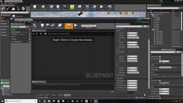
Task: Open Blueprints menu in main toolbar
Action: coord(79,7)
